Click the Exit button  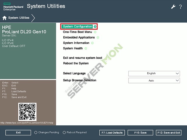click(x=18, y=133)
